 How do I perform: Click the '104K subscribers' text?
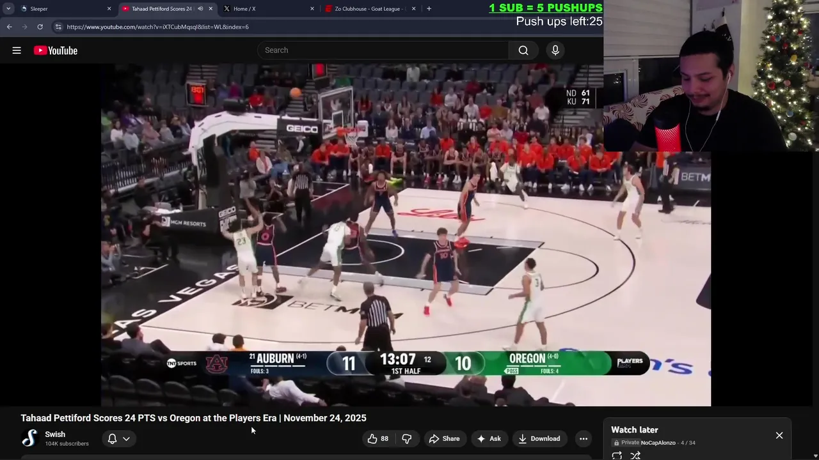pos(67,444)
